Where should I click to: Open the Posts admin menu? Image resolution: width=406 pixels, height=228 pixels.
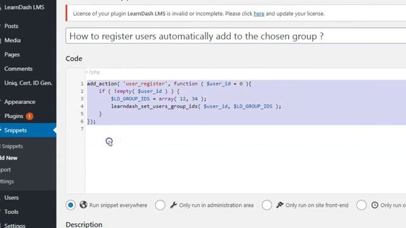click(x=11, y=26)
